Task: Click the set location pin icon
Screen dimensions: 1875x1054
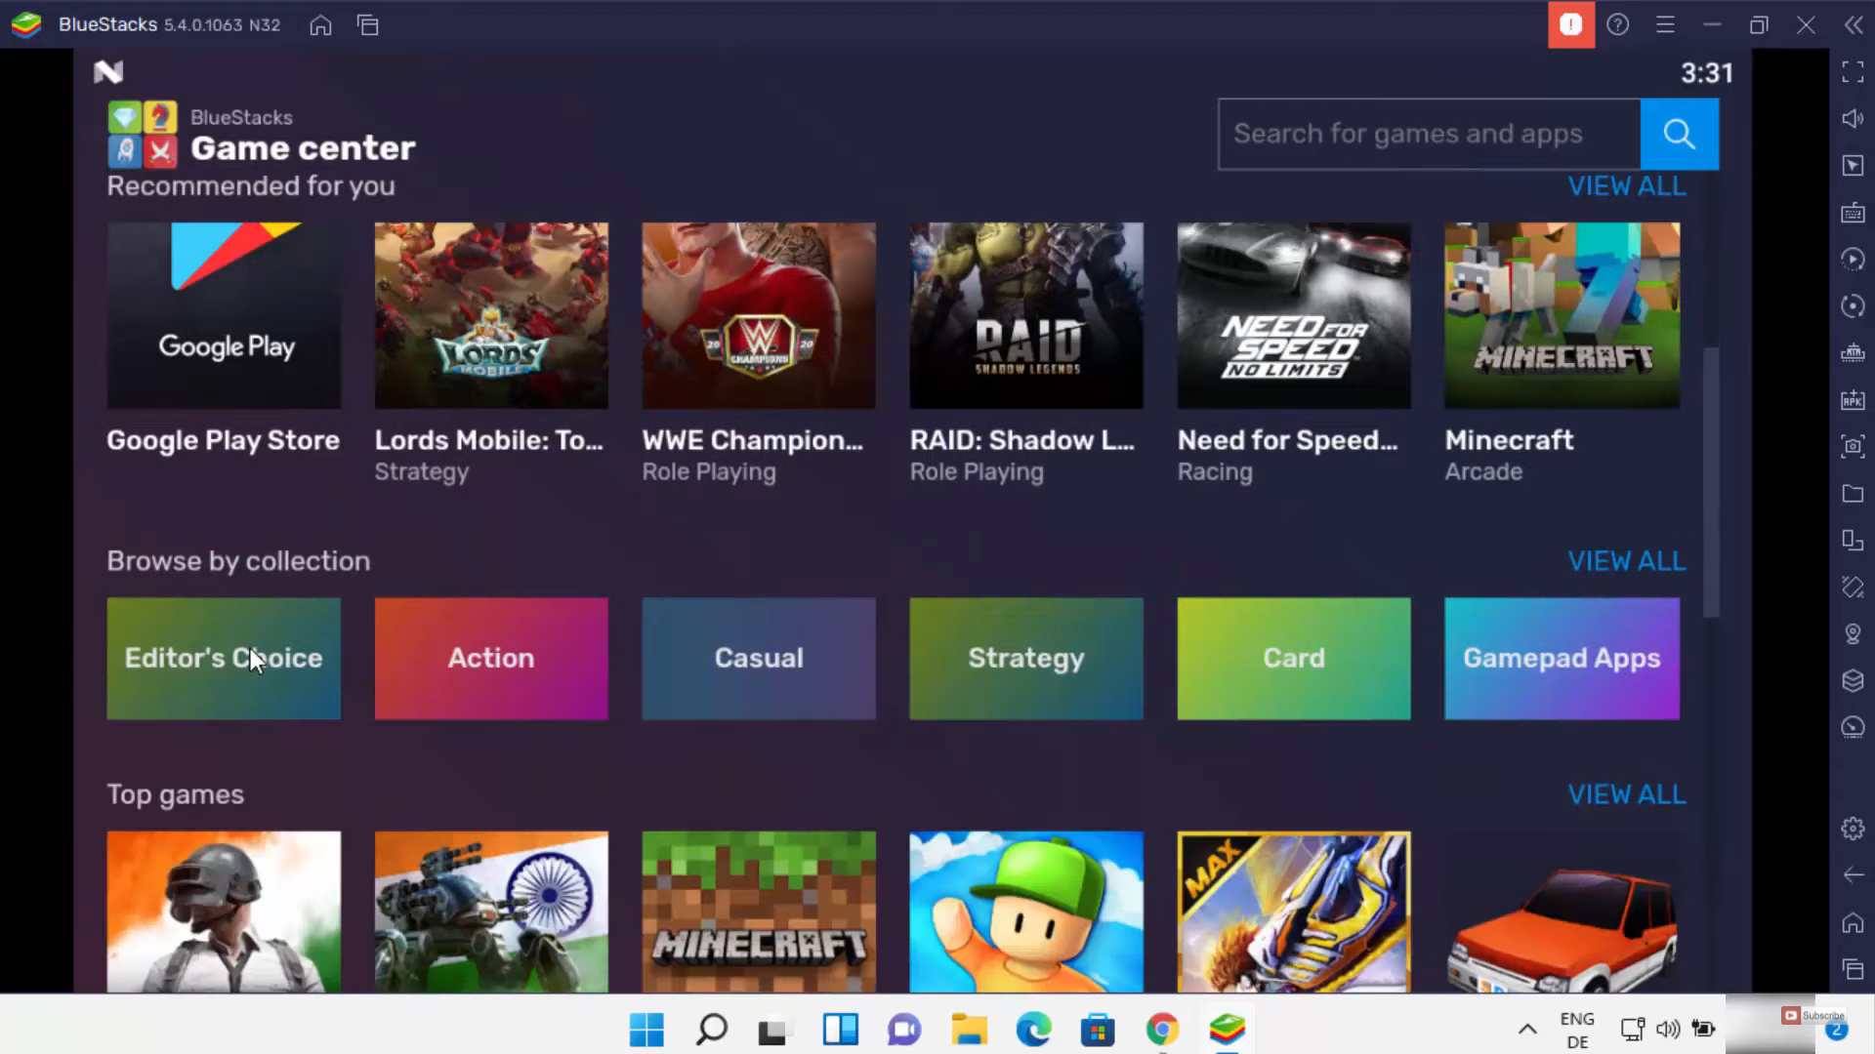Action: (1853, 634)
